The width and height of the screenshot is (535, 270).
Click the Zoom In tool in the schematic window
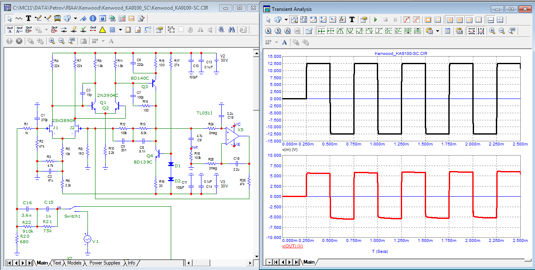[x=52, y=41]
